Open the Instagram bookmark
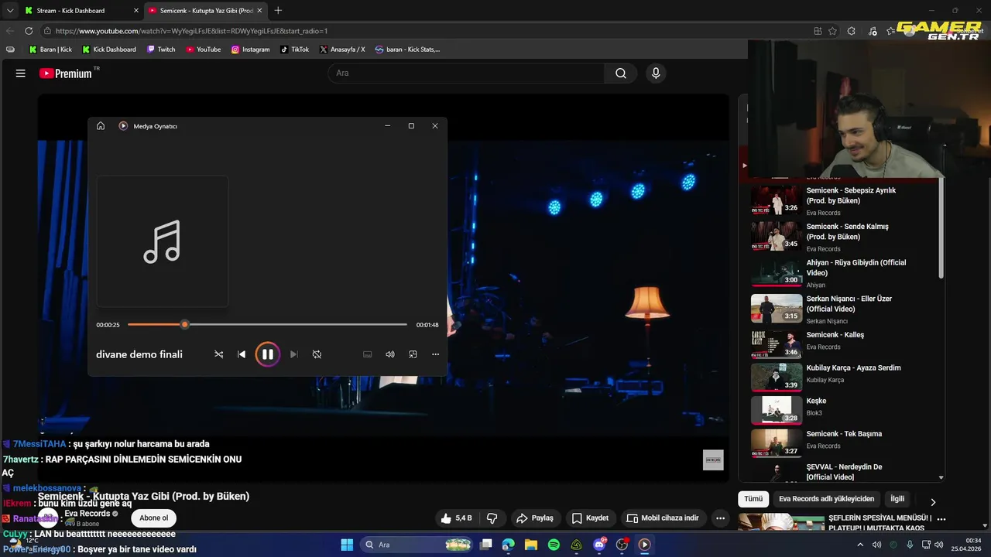The width and height of the screenshot is (991, 557). coord(250,50)
